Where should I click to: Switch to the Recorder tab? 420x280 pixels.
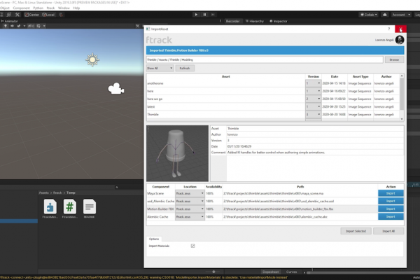(x=232, y=21)
